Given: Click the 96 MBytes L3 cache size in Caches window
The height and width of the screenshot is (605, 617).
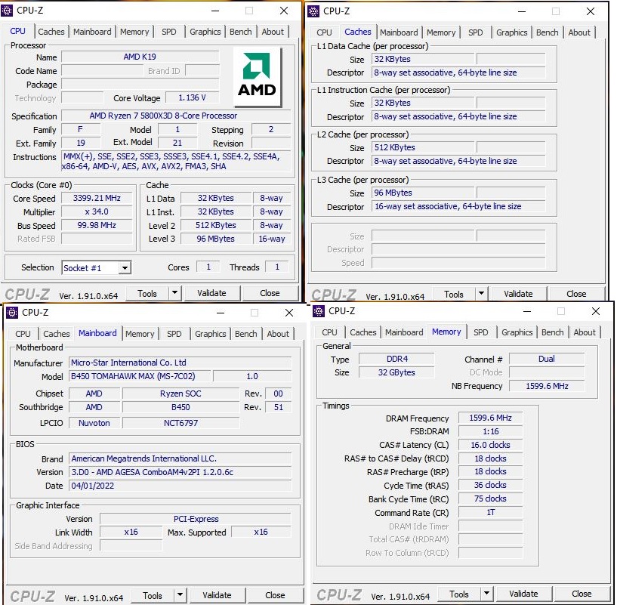Looking at the screenshot, I should point(423,193).
